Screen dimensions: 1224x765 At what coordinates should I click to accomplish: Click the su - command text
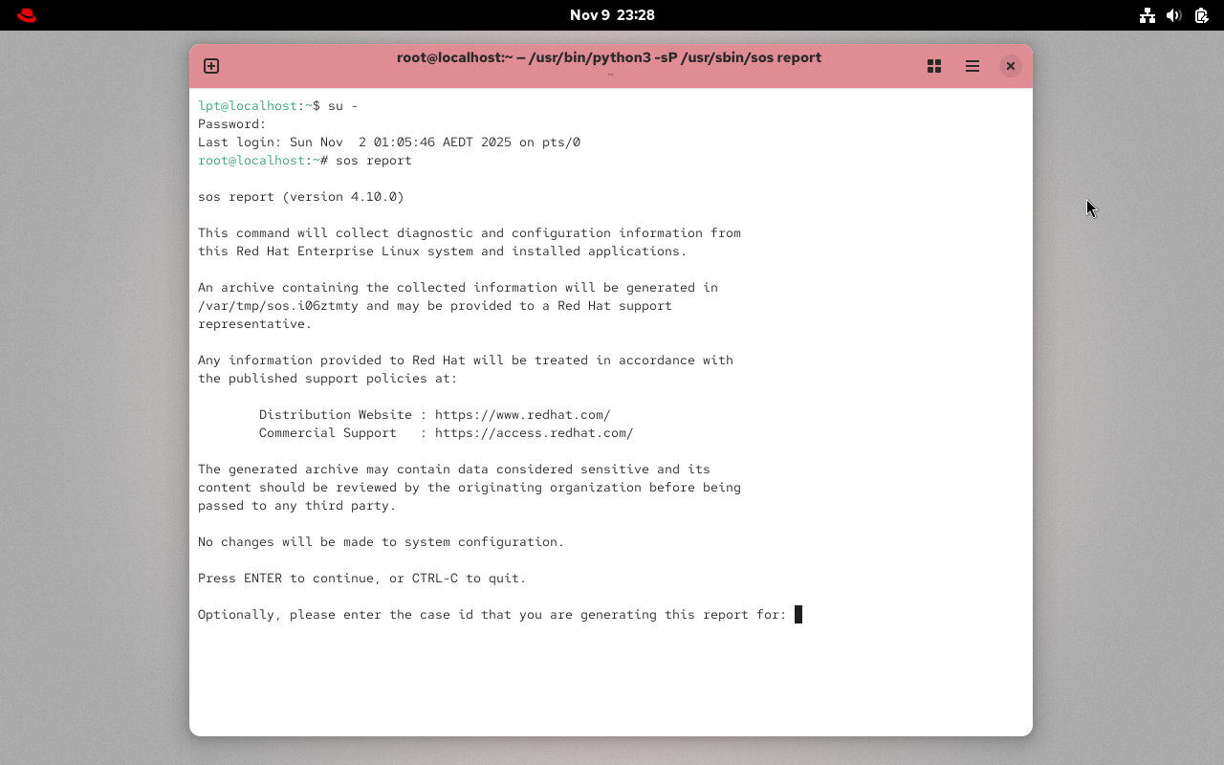(345, 105)
